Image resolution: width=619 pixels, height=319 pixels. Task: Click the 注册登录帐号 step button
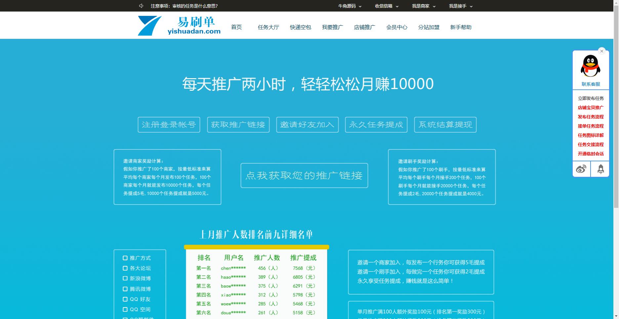(x=169, y=125)
